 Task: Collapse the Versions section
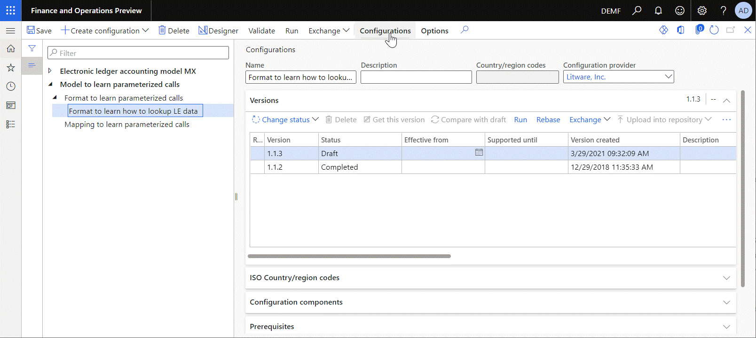[726, 100]
